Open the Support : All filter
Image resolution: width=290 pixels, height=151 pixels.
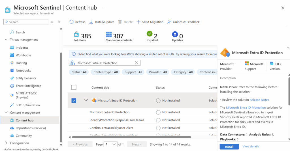coord(133,72)
